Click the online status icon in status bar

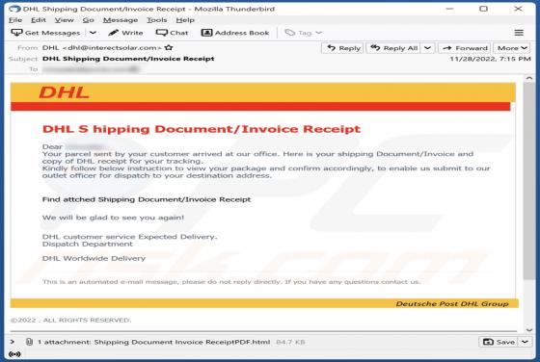pos(14,353)
